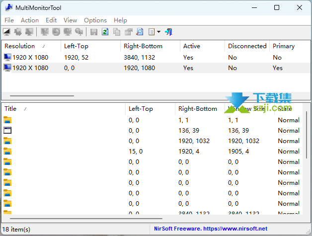Image resolution: width=312 pixels, height=236 pixels.
Task: Click the Copy Selected Items toolbar icon
Action: [117, 32]
